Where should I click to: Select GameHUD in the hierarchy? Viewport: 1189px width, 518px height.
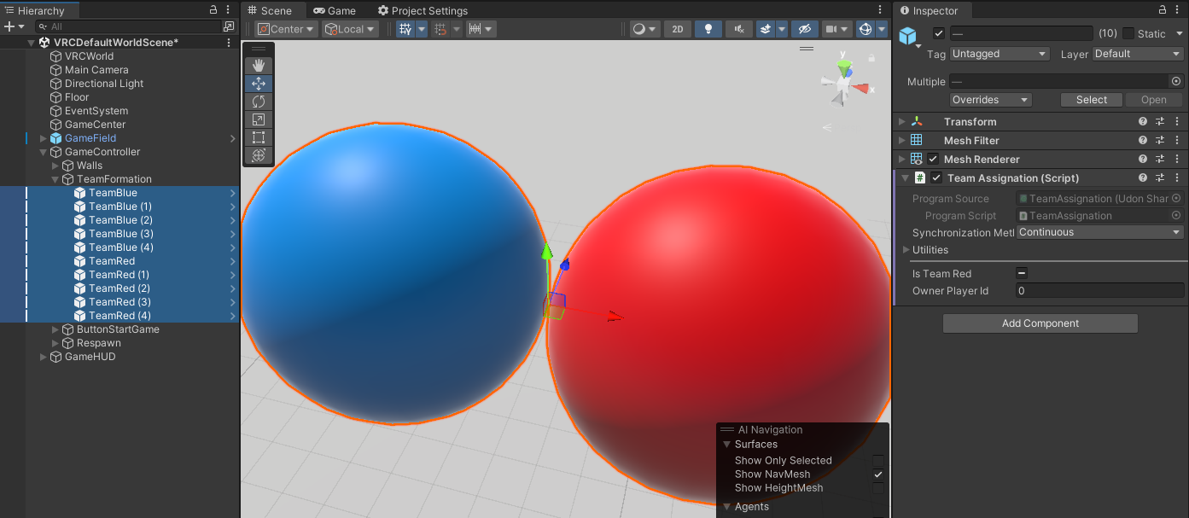pyautogui.click(x=90, y=357)
